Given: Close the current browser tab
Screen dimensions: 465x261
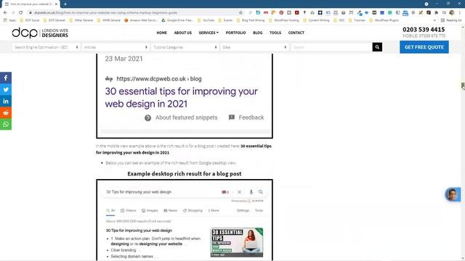Looking at the screenshot, I should pos(56,4).
